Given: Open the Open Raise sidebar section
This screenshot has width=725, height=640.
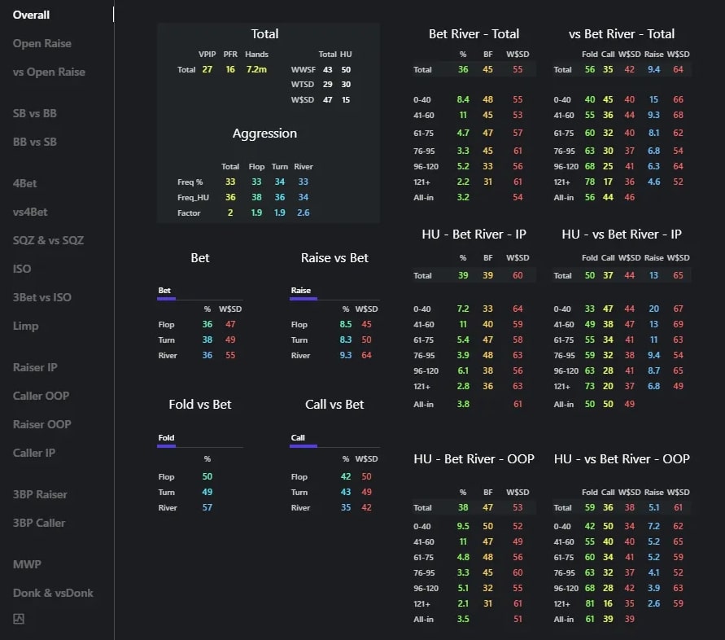Looking at the screenshot, I should (x=42, y=43).
